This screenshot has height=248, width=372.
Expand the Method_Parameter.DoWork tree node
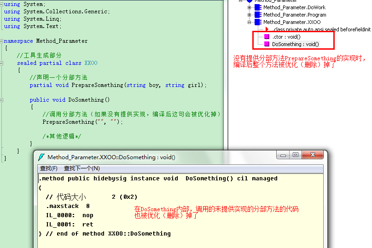pos(249,7)
